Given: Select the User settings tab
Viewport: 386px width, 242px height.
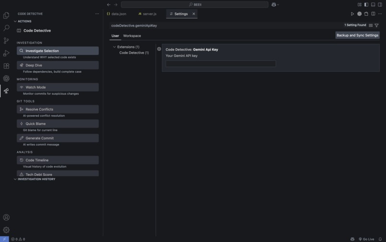Looking at the screenshot, I should 115,36.
